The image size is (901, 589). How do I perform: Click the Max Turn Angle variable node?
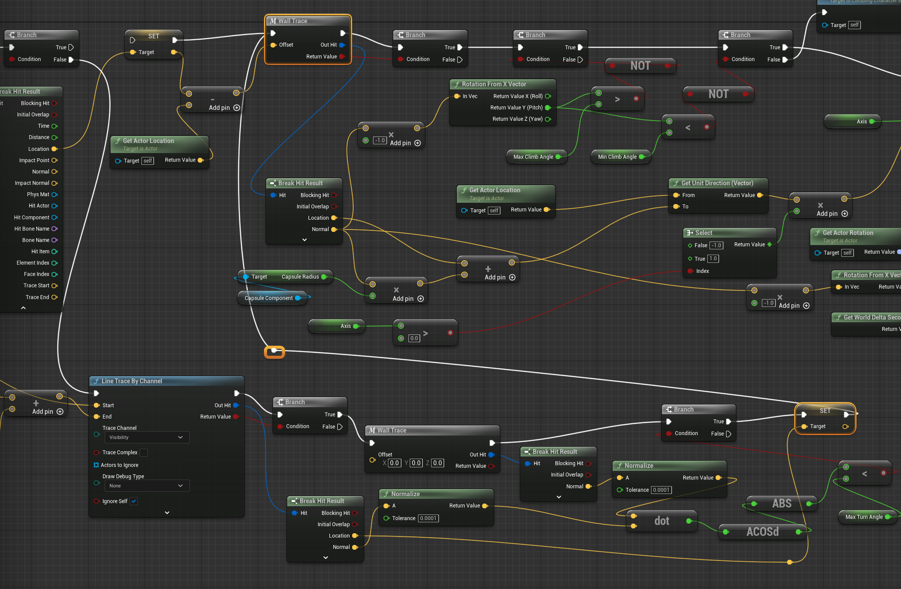point(863,517)
